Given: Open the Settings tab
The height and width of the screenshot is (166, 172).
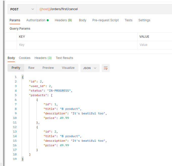Looking at the screenshot, I should click(x=144, y=20).
